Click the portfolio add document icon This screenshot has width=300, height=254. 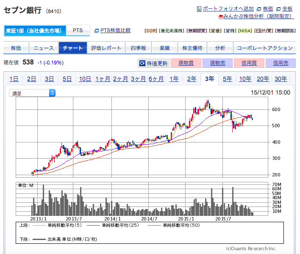199,9
